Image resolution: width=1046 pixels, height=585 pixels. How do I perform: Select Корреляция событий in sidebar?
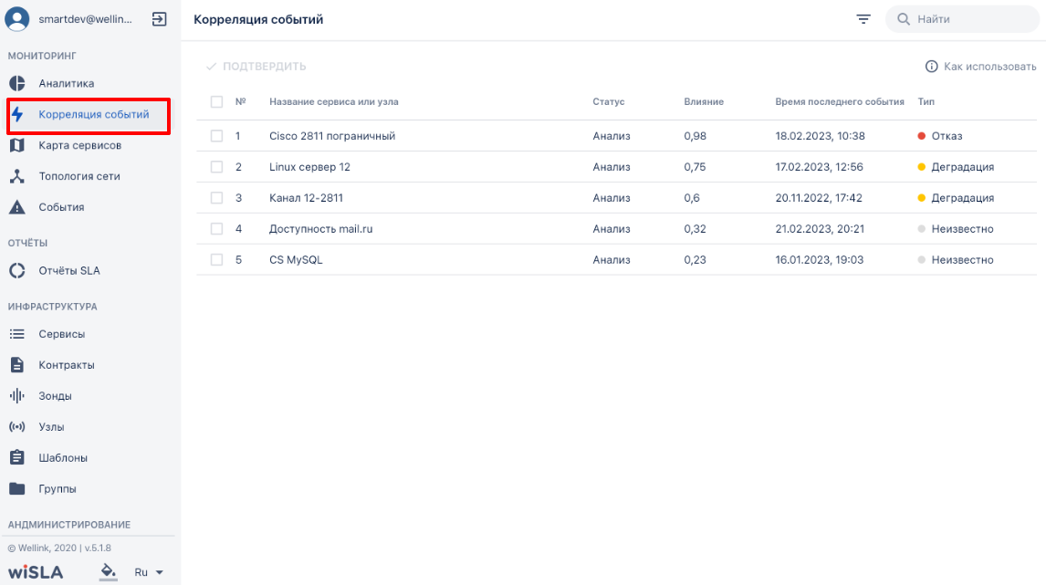[x=89, y=115]
